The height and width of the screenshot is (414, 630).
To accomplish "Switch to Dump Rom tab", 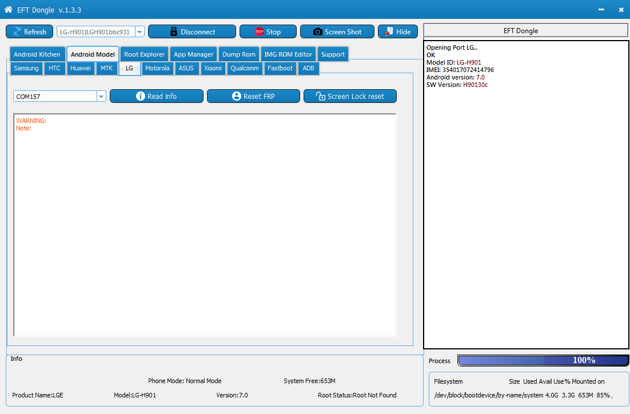I will point(238,54).
